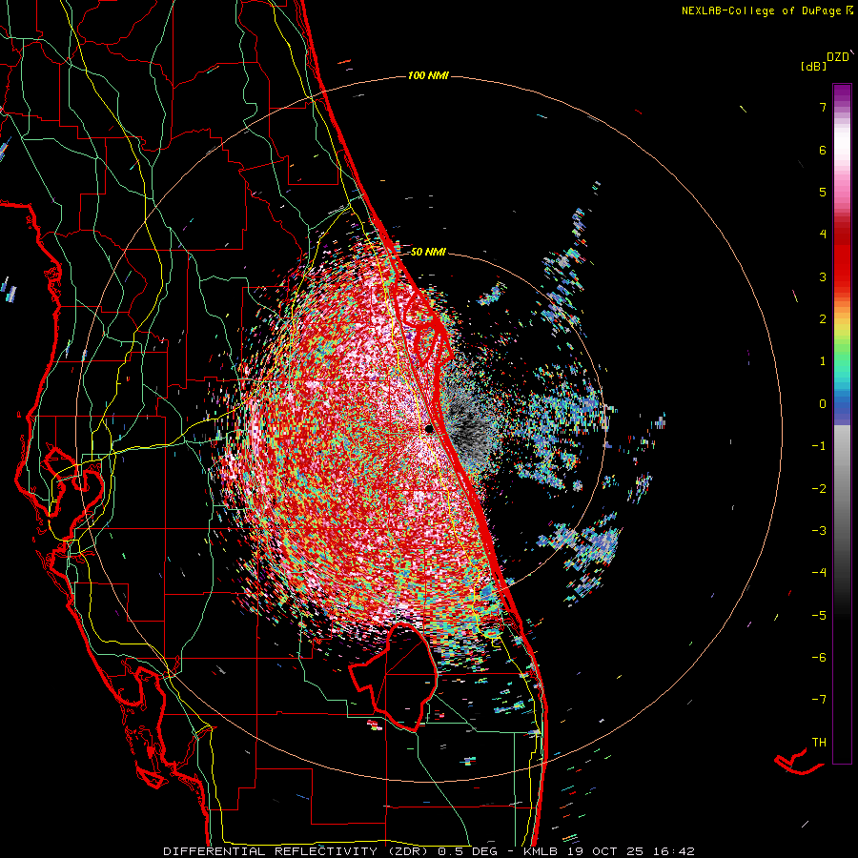Click the 0 value on color scale
The height and width of the screenshot is (858, 858).
tap(823, 404)
